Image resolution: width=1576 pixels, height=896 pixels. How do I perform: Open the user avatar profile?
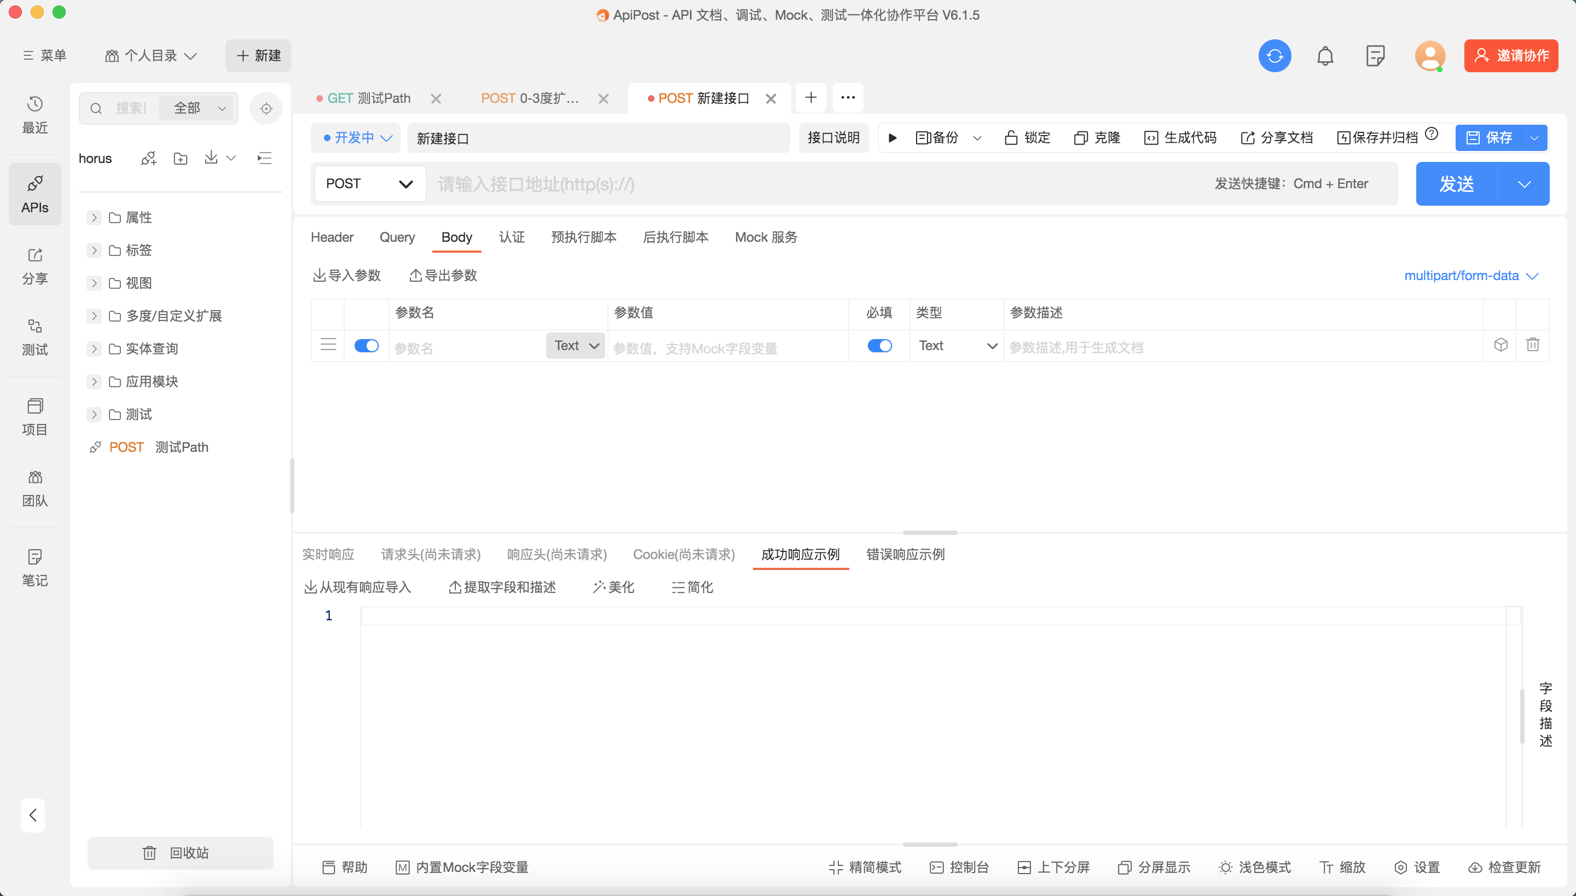pos(1429,56)
